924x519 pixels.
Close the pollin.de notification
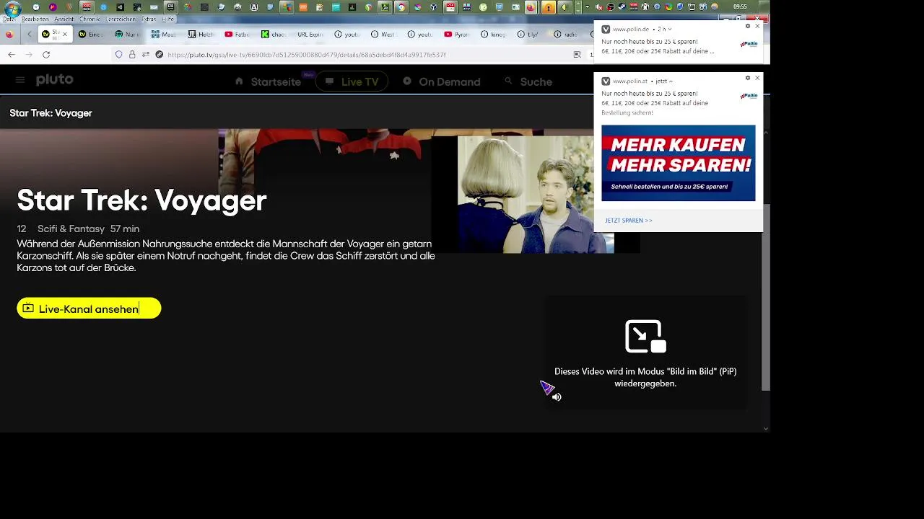757,26
